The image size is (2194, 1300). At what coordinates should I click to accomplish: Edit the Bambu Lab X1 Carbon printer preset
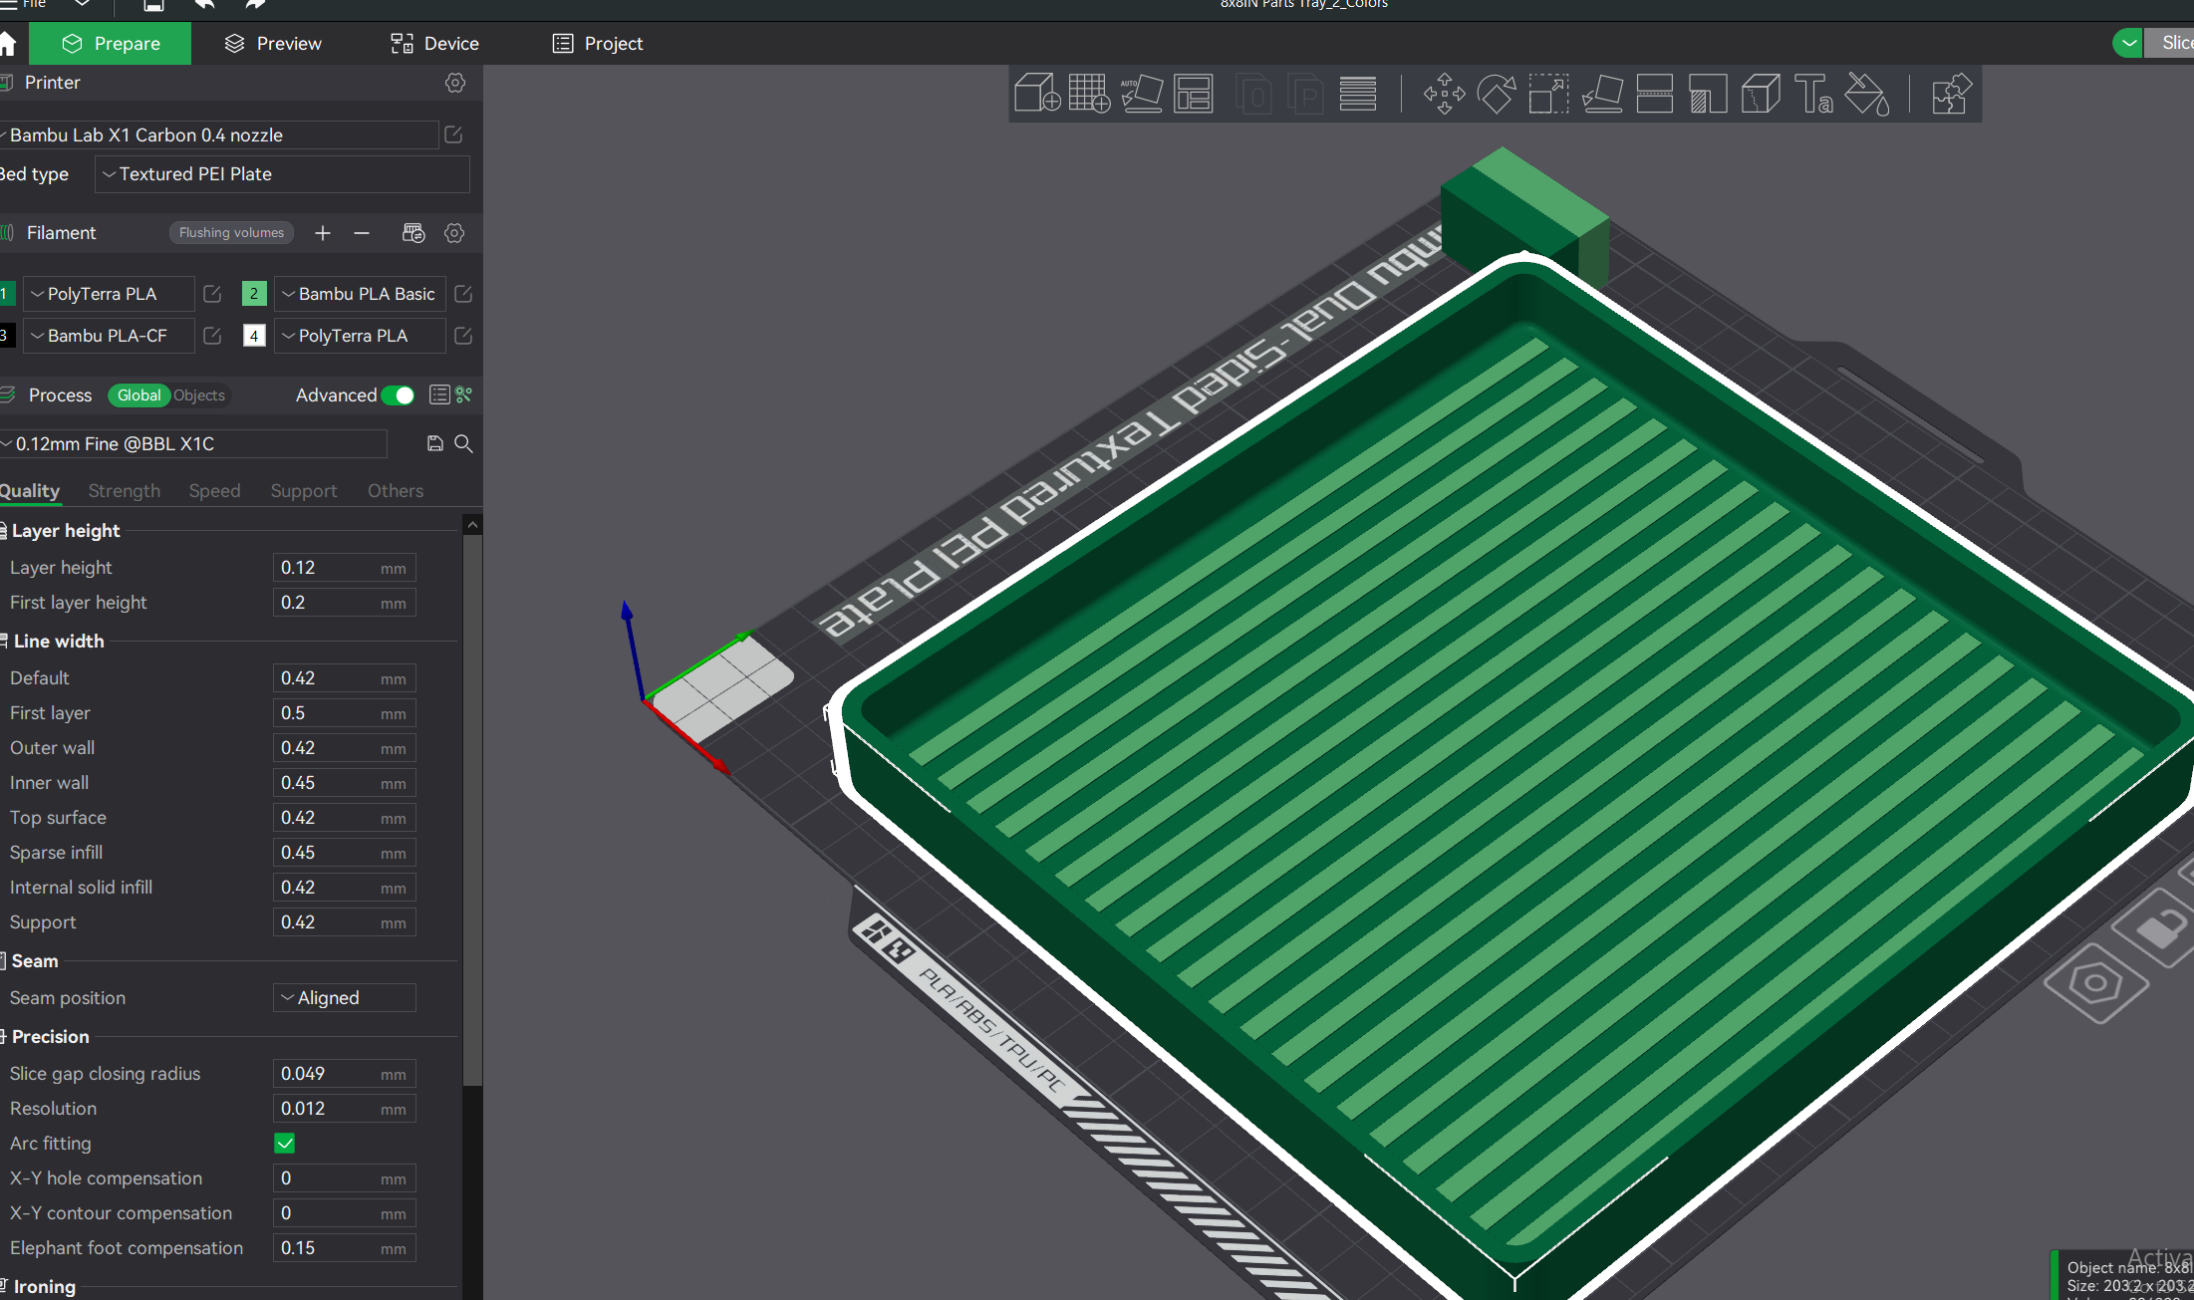453,134
